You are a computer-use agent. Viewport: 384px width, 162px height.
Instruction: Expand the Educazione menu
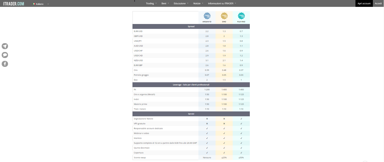(181, 3)
